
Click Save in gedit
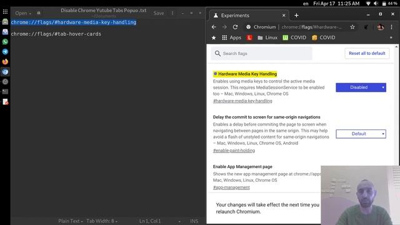pos(159,13)
